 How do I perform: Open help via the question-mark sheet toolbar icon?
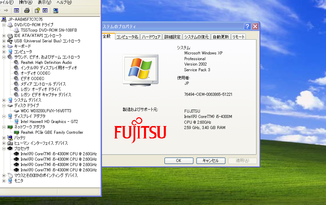37,10
